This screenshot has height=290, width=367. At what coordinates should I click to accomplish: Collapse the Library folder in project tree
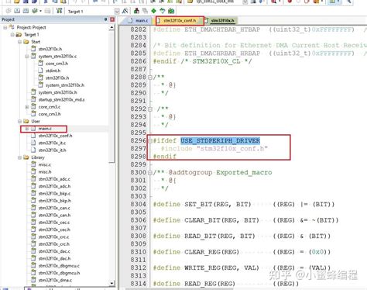coord(19,157)
